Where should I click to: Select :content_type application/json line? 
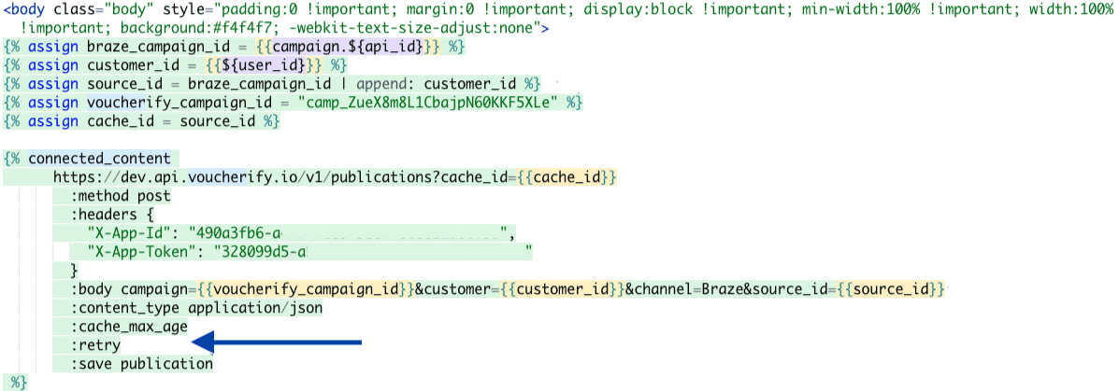click(x=196, y=308)
